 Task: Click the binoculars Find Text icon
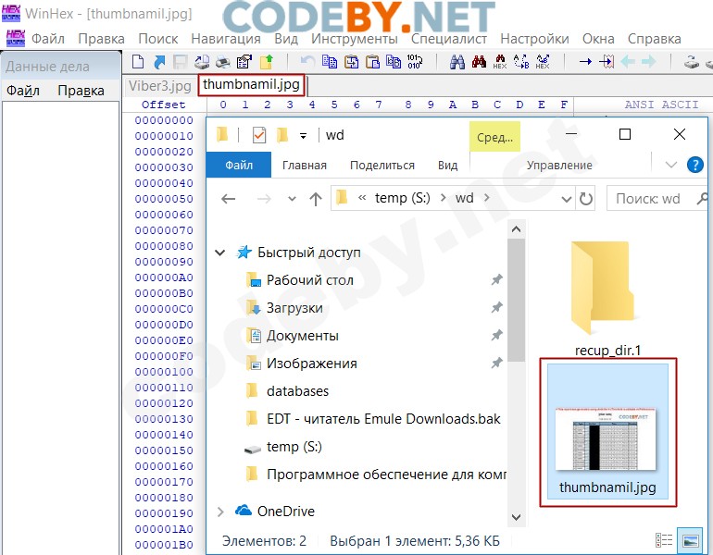[457, 62]
